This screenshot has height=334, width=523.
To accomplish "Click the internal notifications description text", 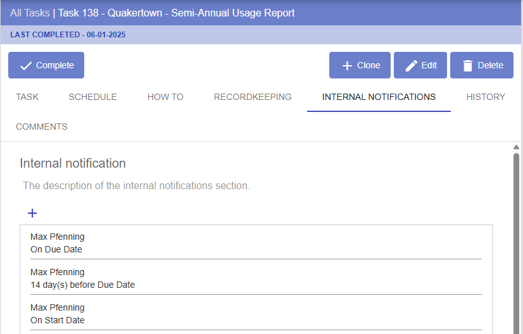I will [x=136, y=186].
